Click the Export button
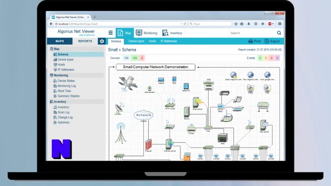Screen dimensions: 331x186 [272, 41]
